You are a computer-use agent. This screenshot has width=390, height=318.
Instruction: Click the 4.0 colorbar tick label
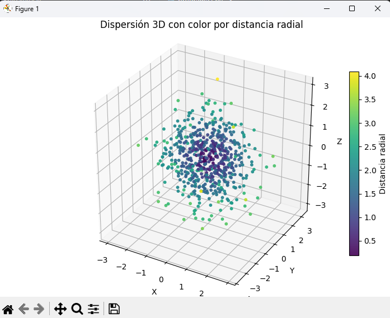point(370,75)
